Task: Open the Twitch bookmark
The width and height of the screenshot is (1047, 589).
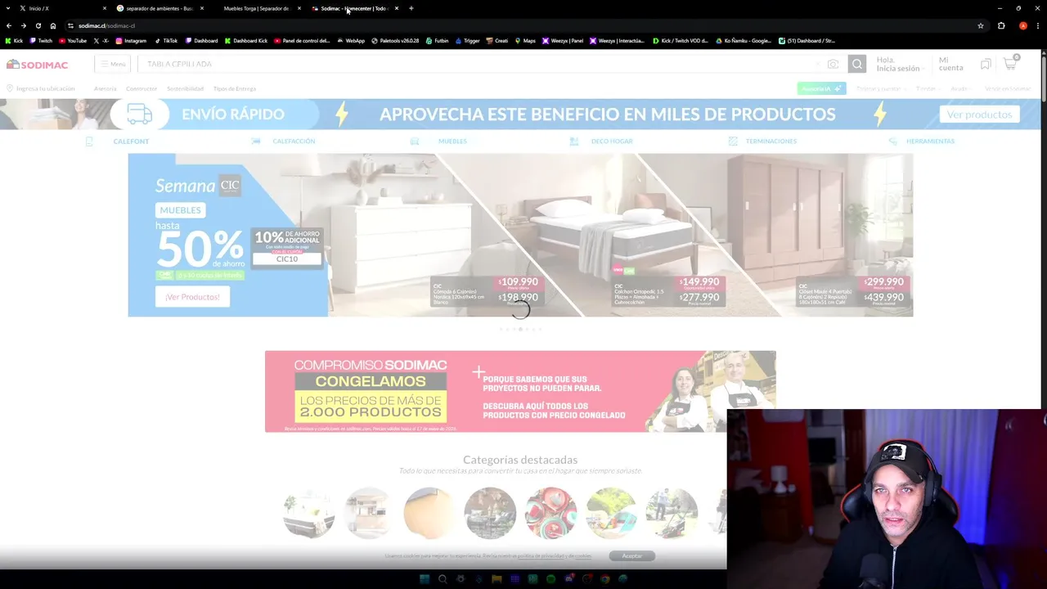Action: tap(41, 40)
